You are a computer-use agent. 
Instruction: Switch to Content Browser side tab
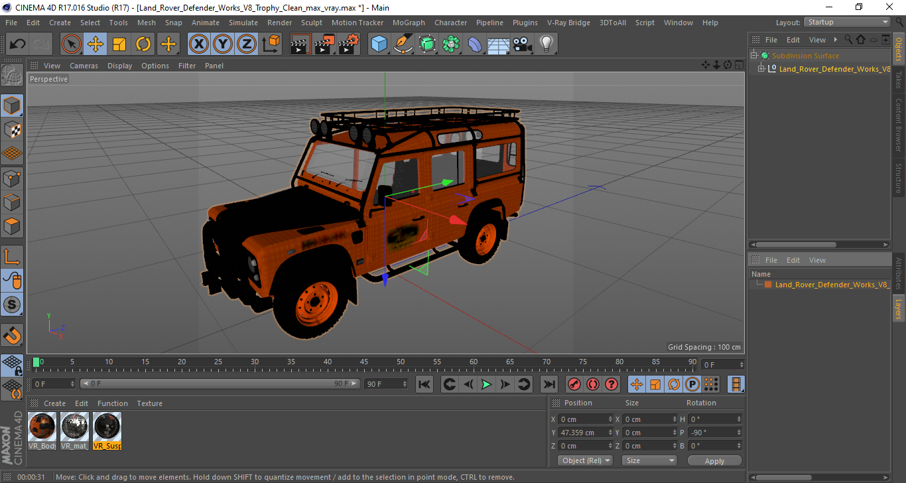(899, 125)
